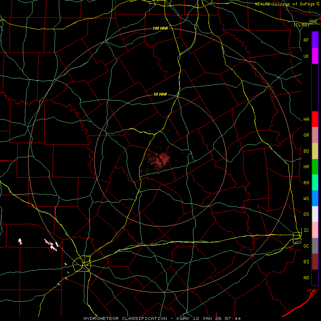
Task: Click the RF purple legend swatch
Action: click(315, 40)
